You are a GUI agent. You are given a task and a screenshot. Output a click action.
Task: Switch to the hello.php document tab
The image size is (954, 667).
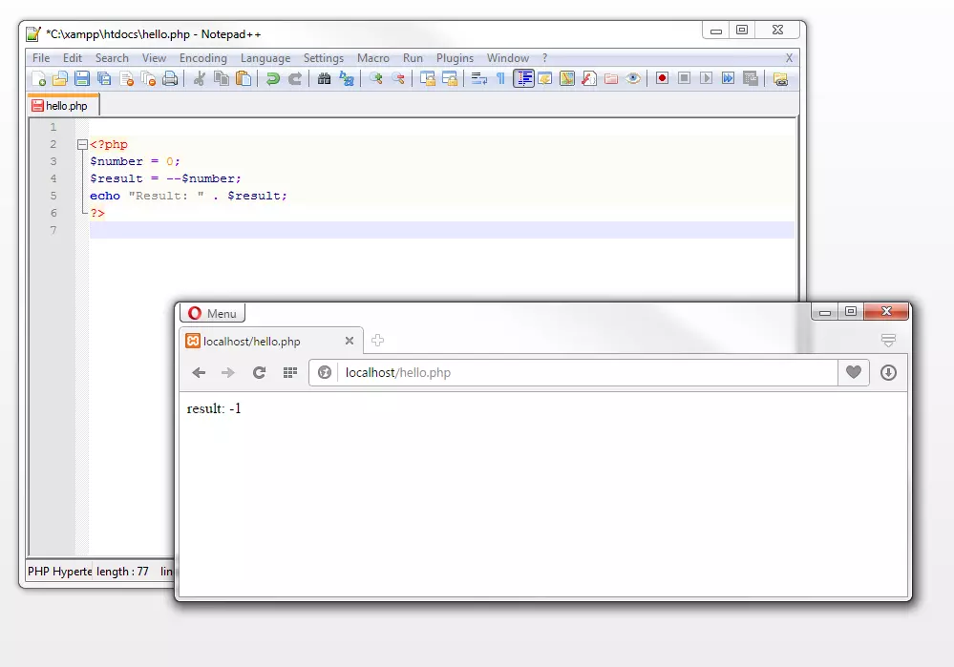(62, 105)
